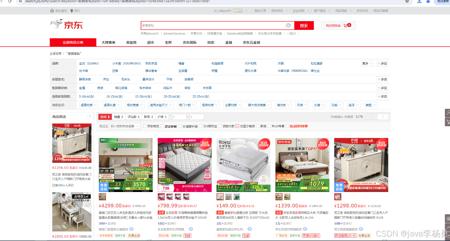Filter by brand 全友 (QUANU)
Viewport: 450px width, 241px height.
coord(89,63)
